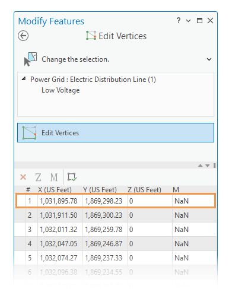Viewport: 229px width, 289px height.
Task: Select vertex row number 5
Action: (x=30, y=258)
